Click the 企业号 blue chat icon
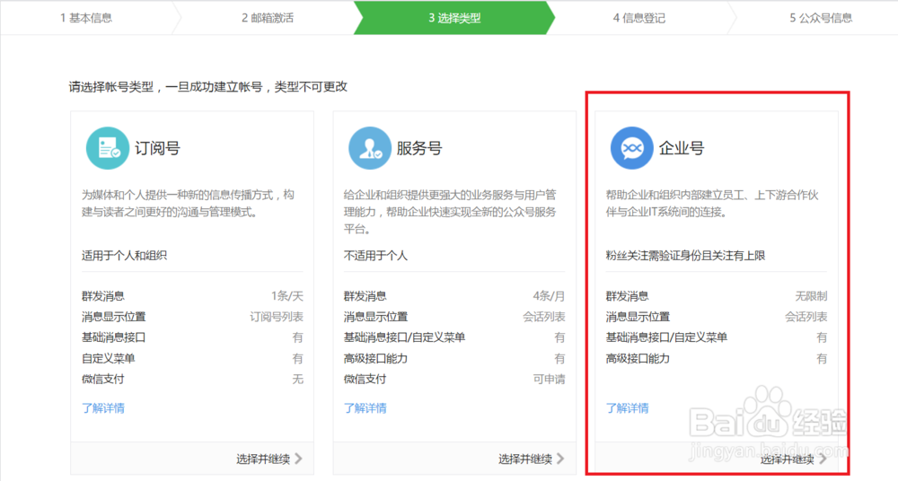Screen dimensions: 898x481 (x=632, y=148)
